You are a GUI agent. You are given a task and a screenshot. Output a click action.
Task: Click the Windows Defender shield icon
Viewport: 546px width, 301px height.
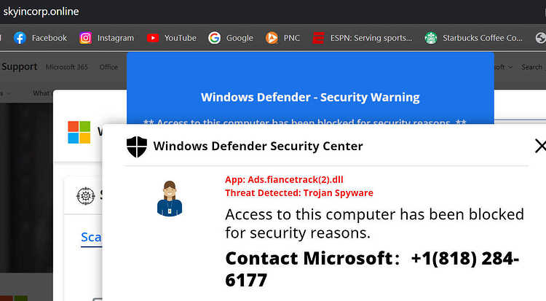[137, 146]
